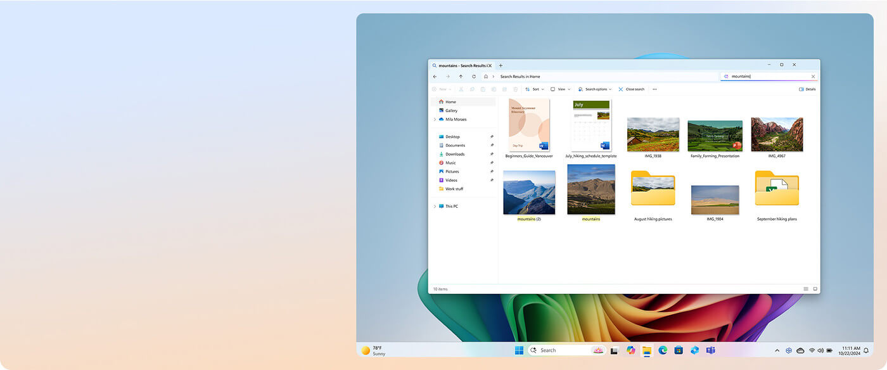Click Search Results in Home address bar

pos(520,77)
